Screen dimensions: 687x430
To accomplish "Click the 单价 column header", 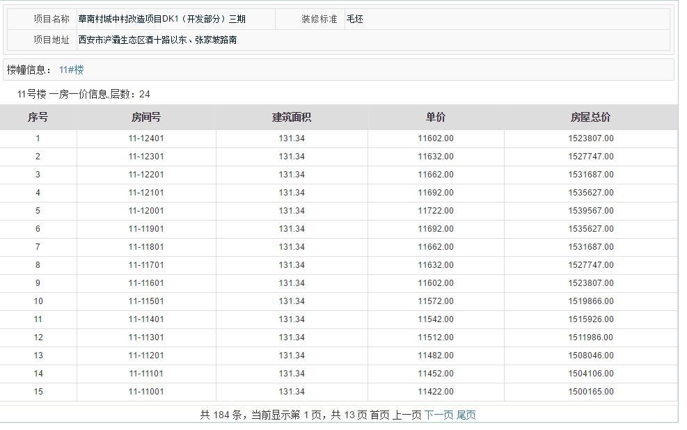I will 436,118.
